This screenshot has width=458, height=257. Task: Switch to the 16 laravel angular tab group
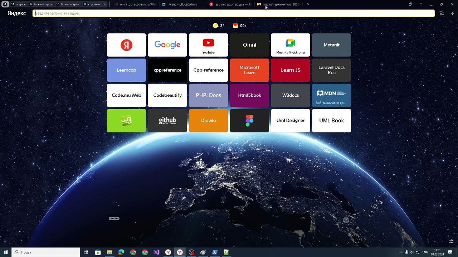[68, 4]
